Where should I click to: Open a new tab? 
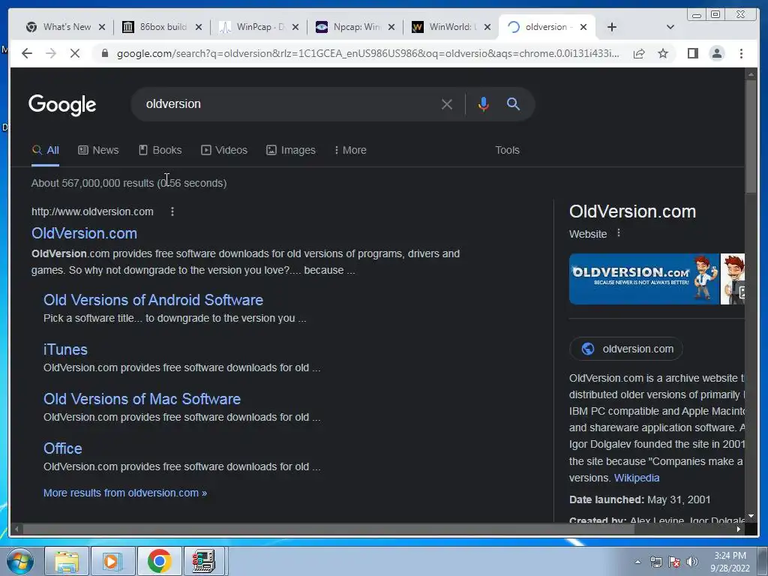click(612, 27)
